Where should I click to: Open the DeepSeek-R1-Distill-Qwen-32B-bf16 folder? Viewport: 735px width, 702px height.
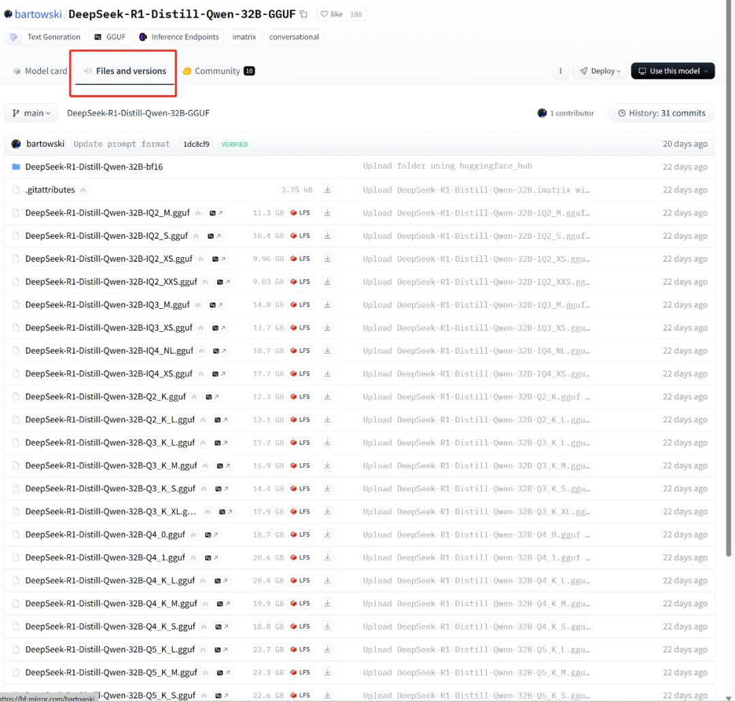pos(94,167)
